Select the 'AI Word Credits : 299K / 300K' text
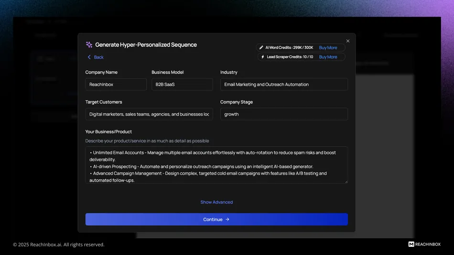 point(289,48)
